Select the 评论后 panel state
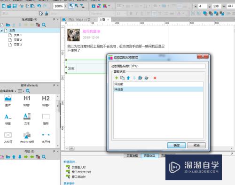This screenshot has height=185, width=235. [158, 89]
